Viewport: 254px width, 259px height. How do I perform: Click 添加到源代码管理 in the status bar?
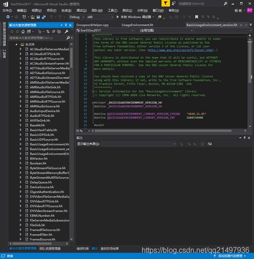230,256
